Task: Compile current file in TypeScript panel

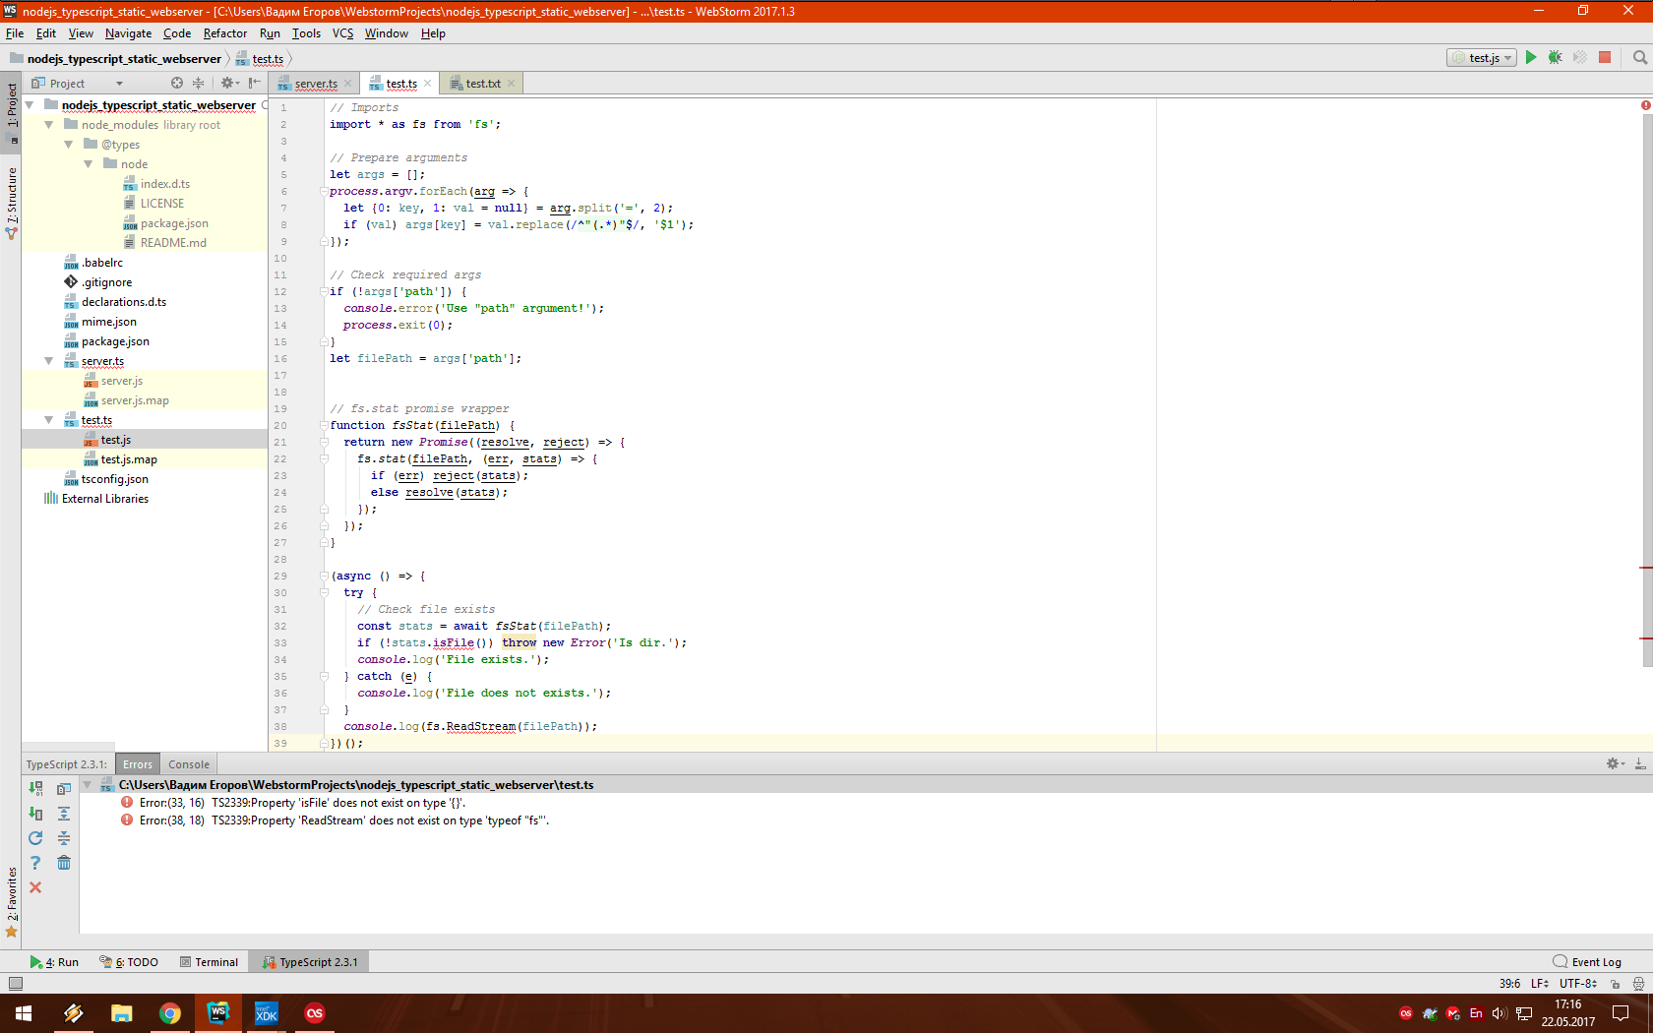Action: pyautogui.click(x=36, y=814)
